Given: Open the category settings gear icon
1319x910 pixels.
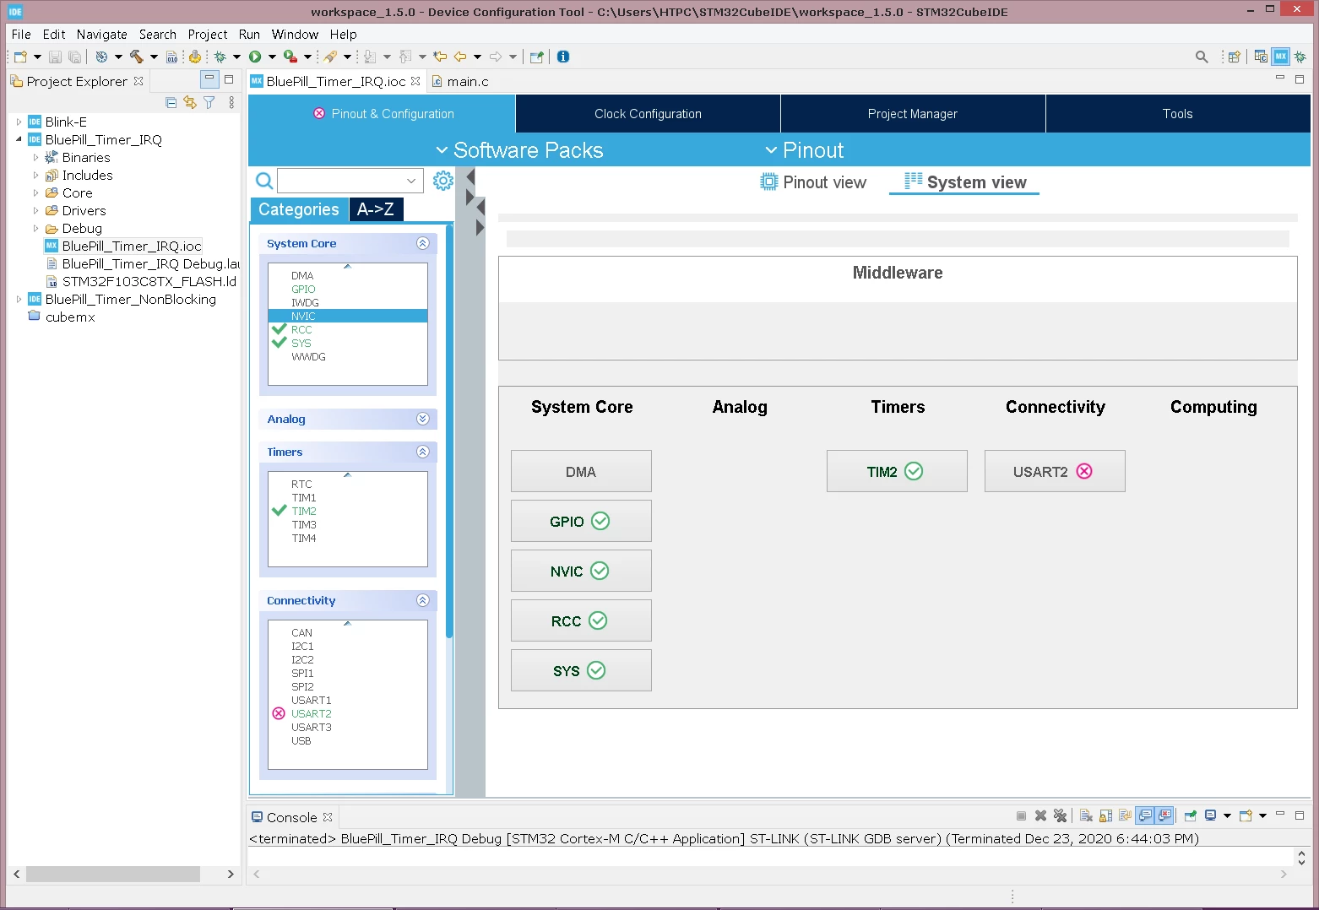Looking at the screenshot, I should coord(442,181).
